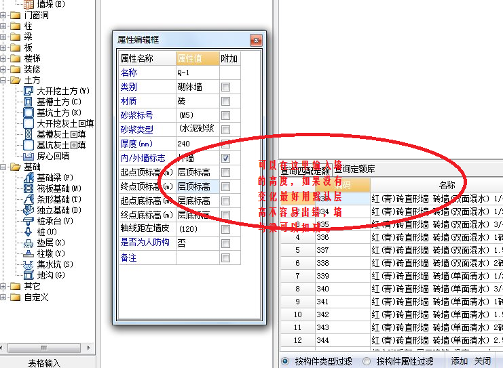Image resolution: width=503 pixels, height=368 pixels.
Task: Collapse the 土方 tree node
Action: point(3,80)
